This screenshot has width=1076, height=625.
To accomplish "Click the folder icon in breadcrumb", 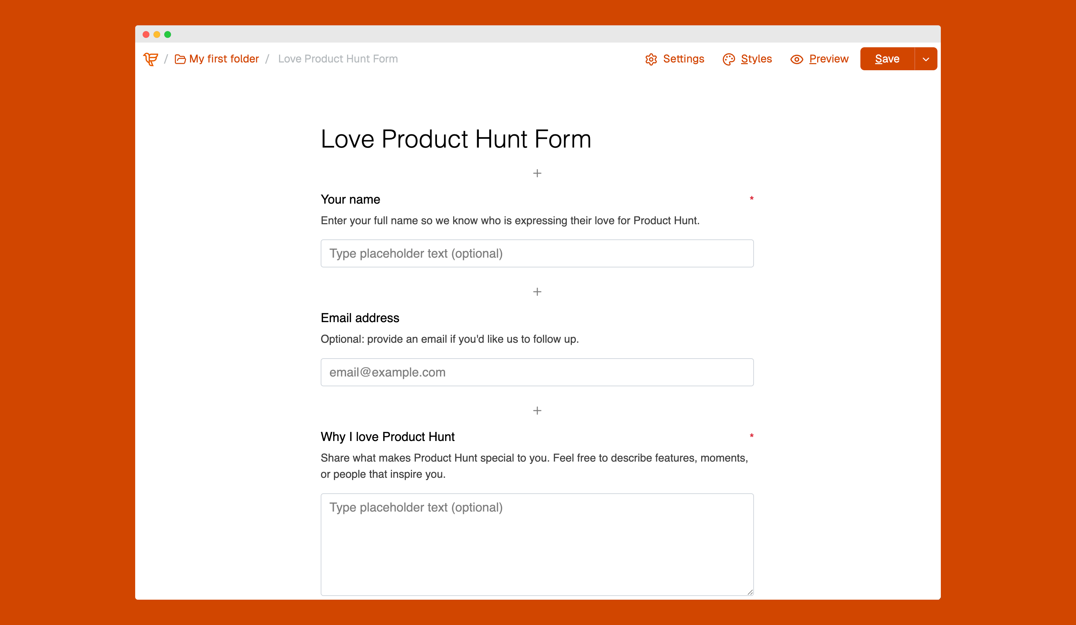I will coord(180,59).
